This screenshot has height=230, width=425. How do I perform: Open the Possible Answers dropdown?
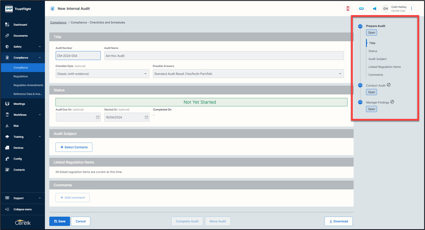(x=248, y=74)
